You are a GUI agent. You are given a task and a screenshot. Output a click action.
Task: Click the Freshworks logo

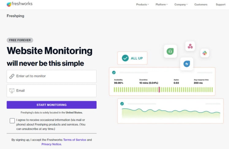pyautogui.click(x=19, y=4)
